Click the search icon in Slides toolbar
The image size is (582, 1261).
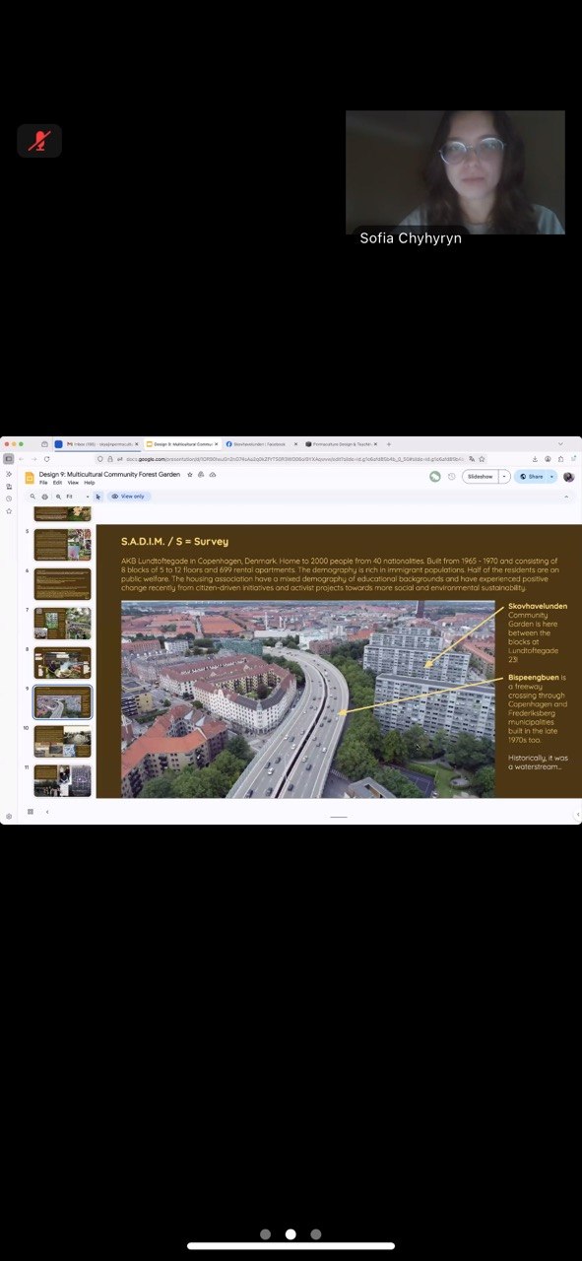(32, 497)
